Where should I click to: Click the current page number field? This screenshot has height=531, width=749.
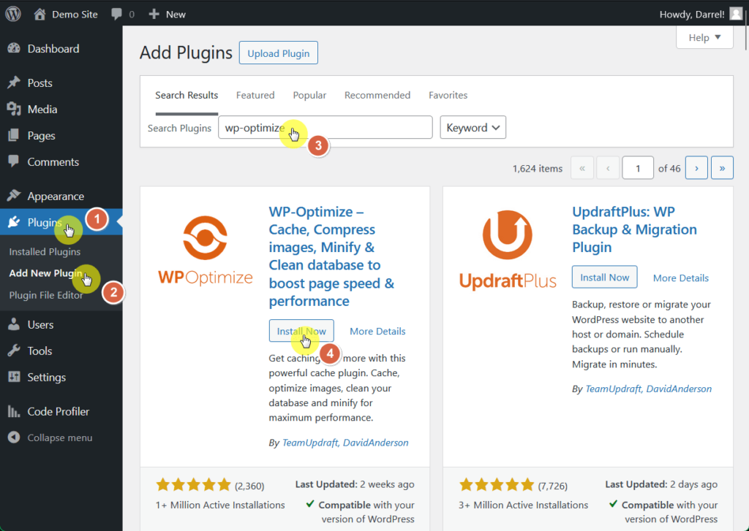coord(638,168)
